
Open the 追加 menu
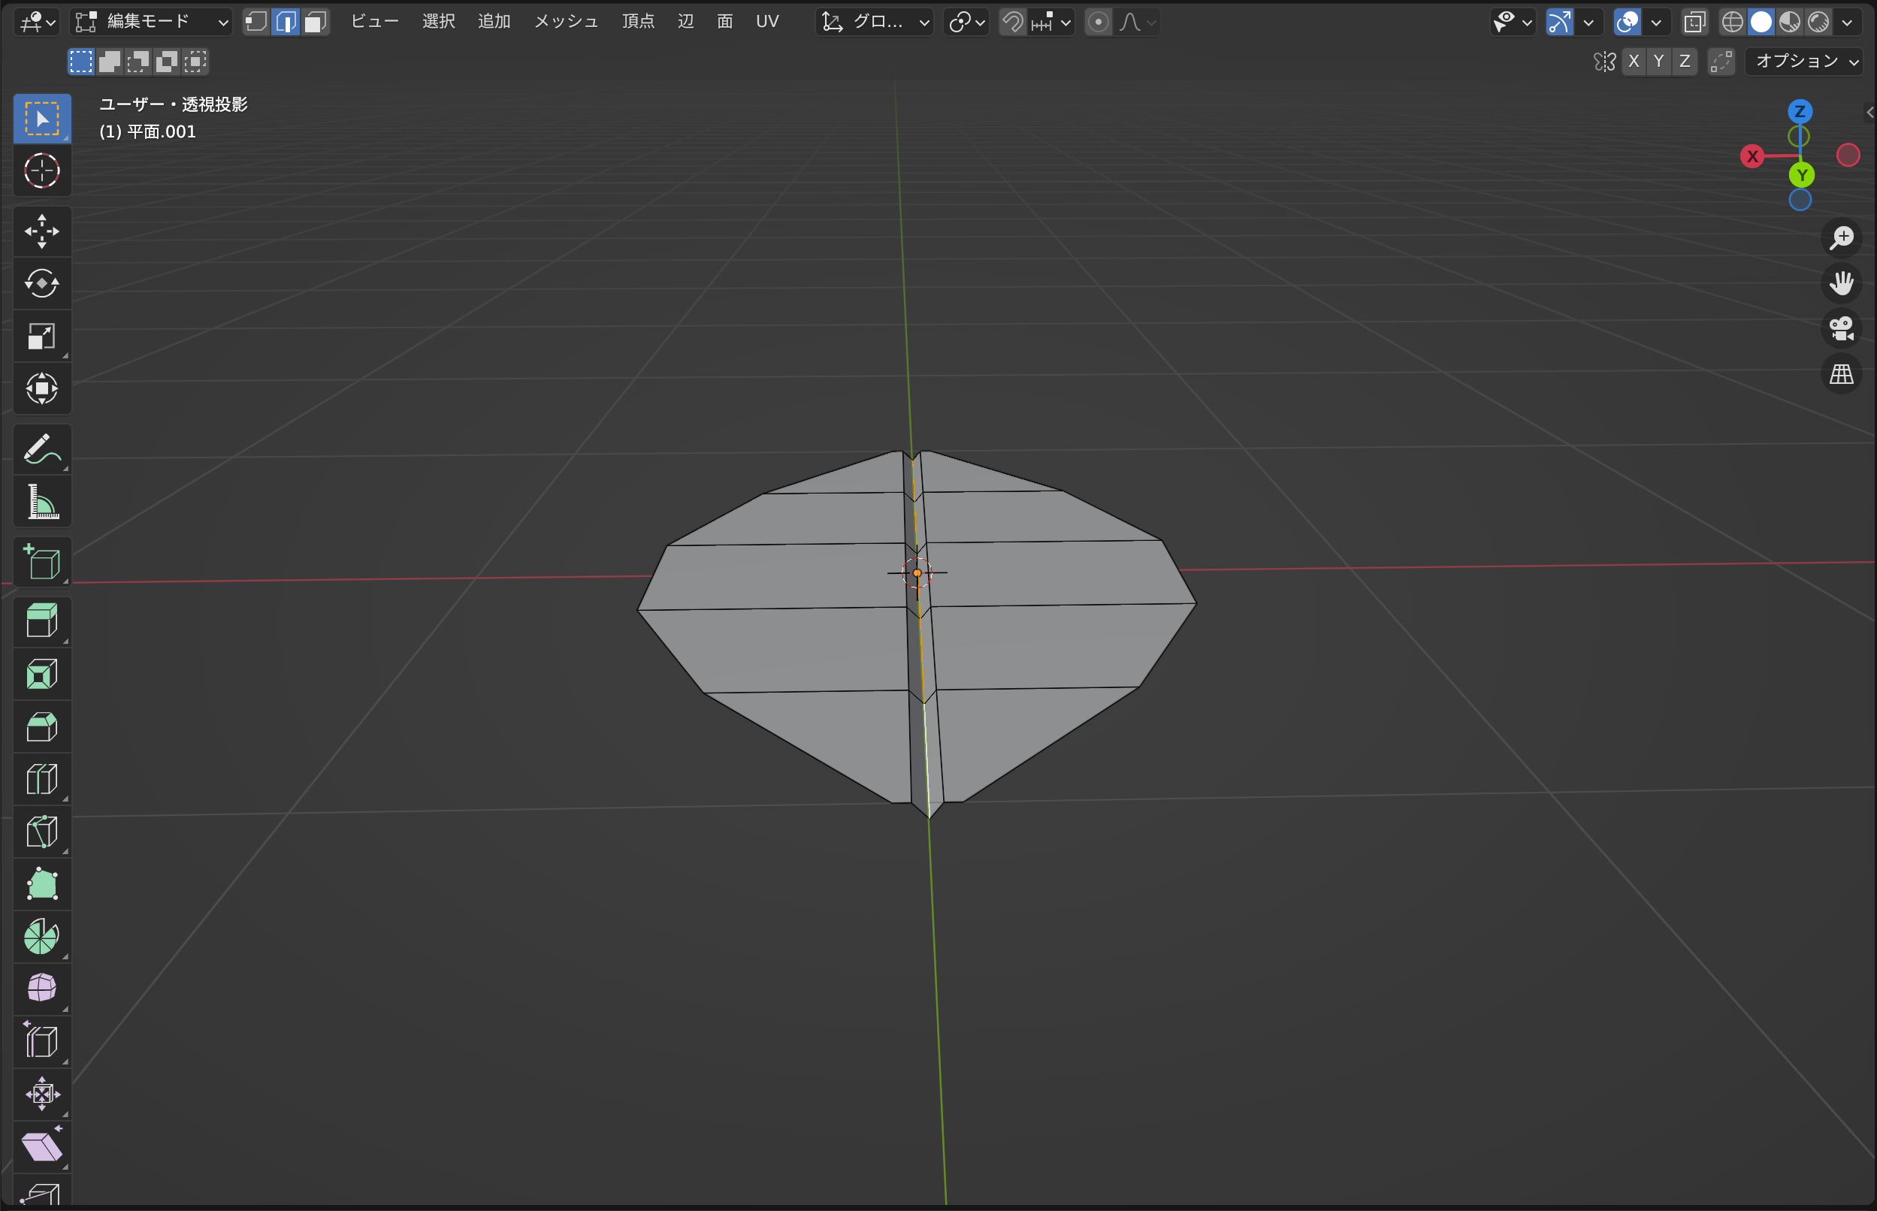[494, 22]
